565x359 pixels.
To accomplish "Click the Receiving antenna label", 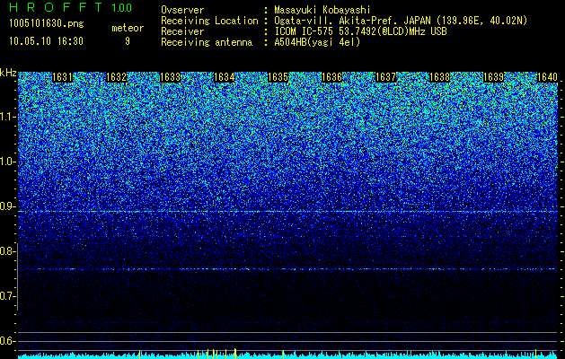I will (207, 42).
